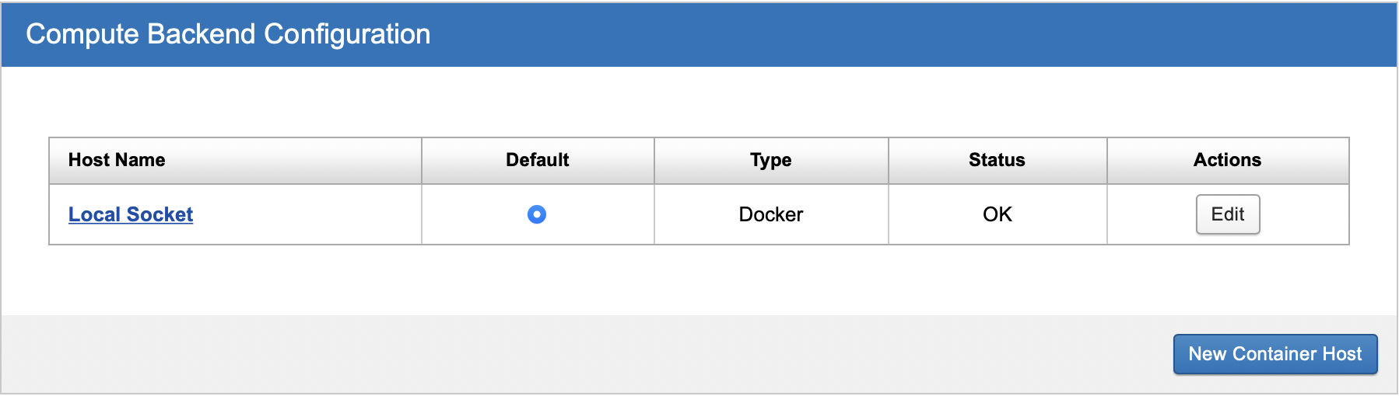The width and height of the screenshot is (1399, 396).
Task: Click the gray footer bar left of New Container Host
Action: pyautogui.click(x=545, y=354)
